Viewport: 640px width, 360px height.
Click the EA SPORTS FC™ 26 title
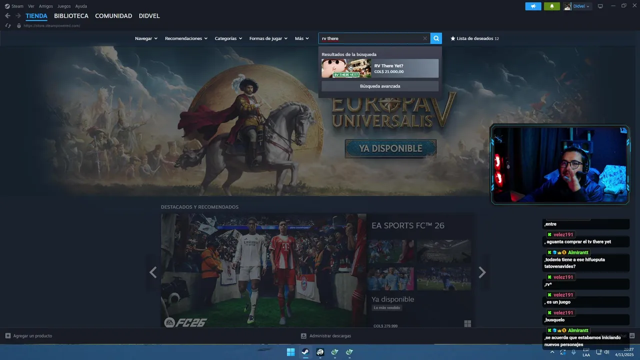click(408, 225)
